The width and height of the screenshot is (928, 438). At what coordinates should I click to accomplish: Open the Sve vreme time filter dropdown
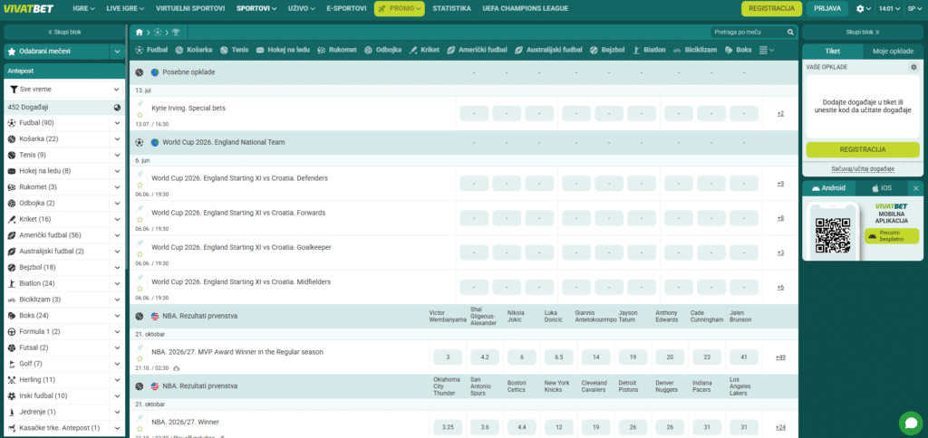[x=64, y=90]
